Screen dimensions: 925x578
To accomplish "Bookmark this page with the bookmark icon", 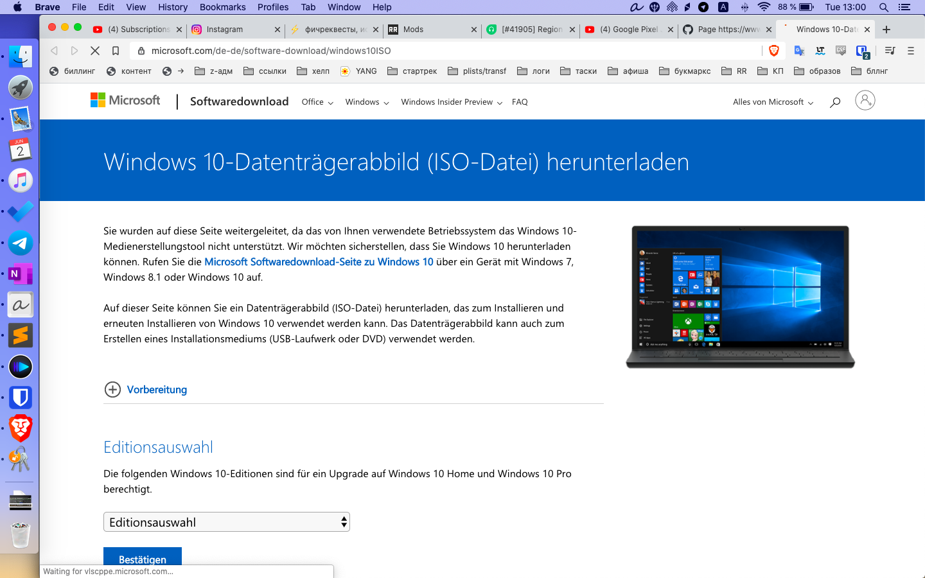I will coord(116,51).
